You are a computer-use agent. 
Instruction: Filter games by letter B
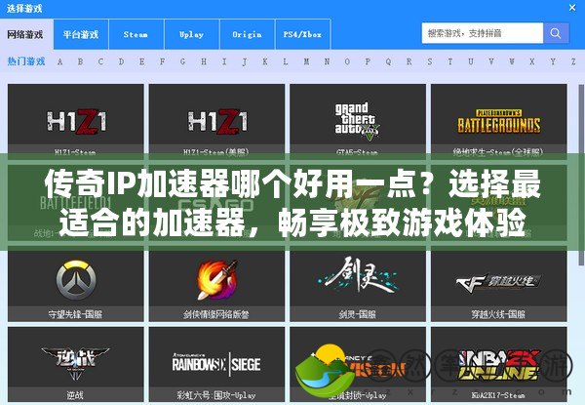[x=80, y=61]
